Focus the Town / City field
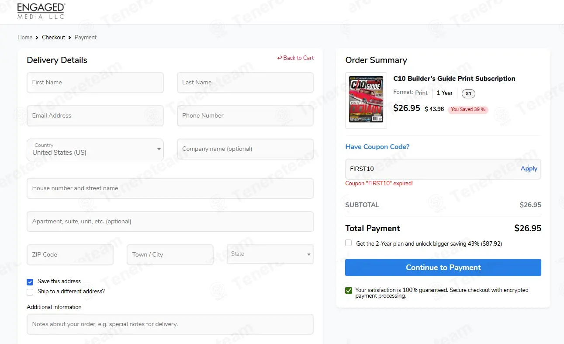 point(170,255)
